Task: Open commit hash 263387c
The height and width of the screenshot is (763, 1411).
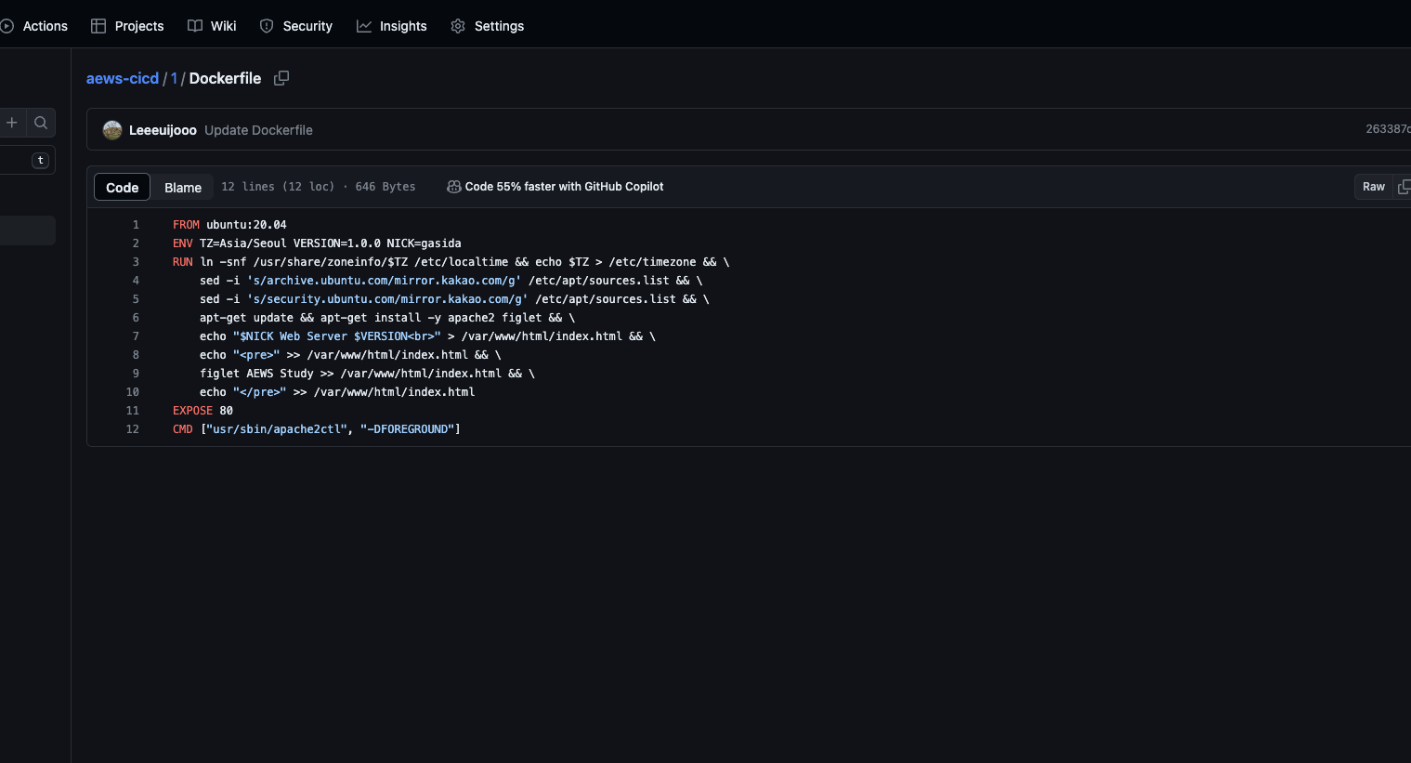Action: tap(1388, 129)
